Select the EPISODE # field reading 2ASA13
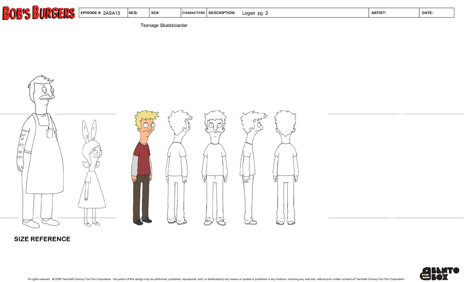This screenshot has height=282, width=464. 103,13
